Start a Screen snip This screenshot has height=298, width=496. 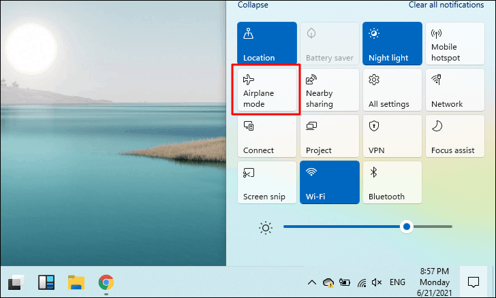click(267, 182)
